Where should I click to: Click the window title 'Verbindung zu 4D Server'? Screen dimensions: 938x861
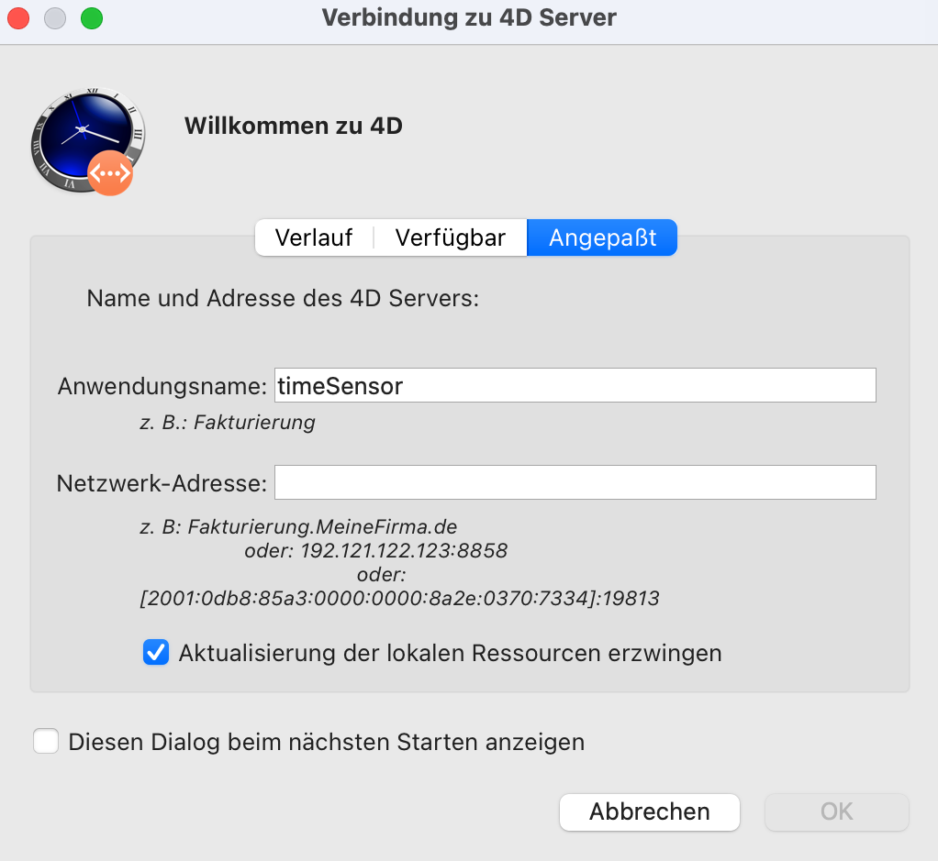click(469, 17)
